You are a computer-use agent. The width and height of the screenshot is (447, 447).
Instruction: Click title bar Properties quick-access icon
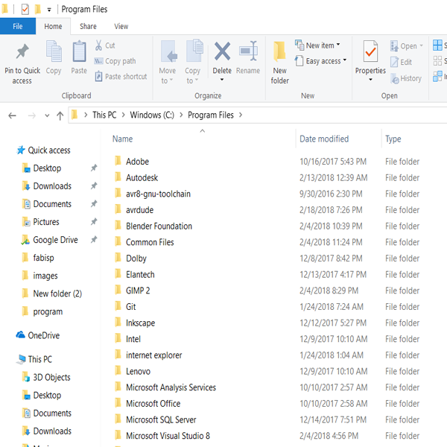tap(25, 10)
